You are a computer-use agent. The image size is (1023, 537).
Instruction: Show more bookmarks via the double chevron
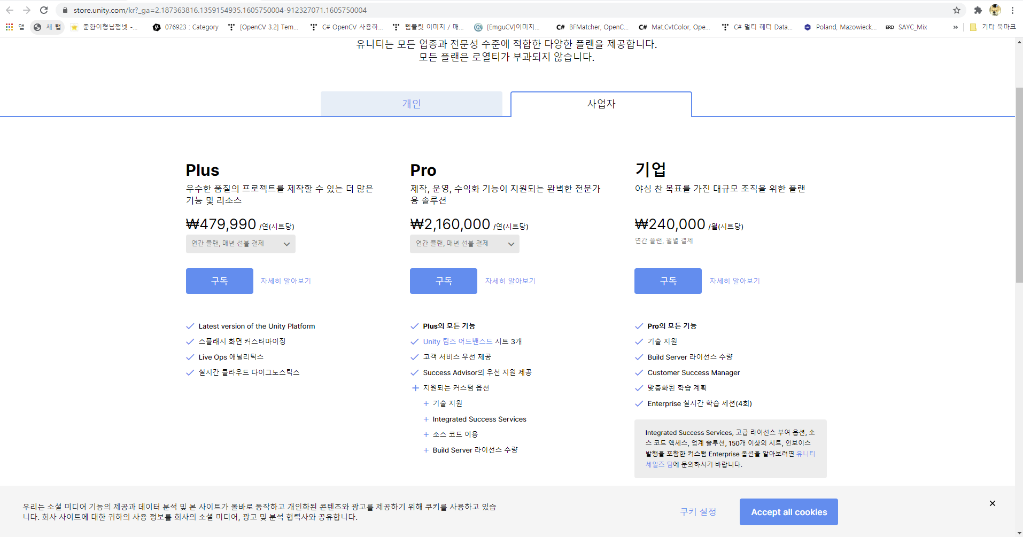(955, 27)
